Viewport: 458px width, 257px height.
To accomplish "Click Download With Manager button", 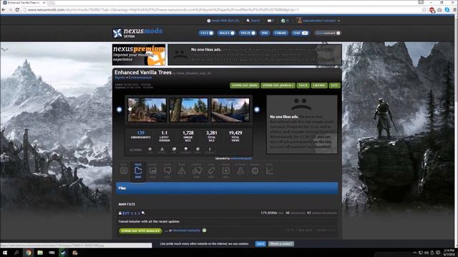I will (140, 231).
